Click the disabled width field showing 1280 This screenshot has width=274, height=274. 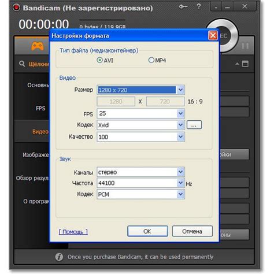(116, 102)
